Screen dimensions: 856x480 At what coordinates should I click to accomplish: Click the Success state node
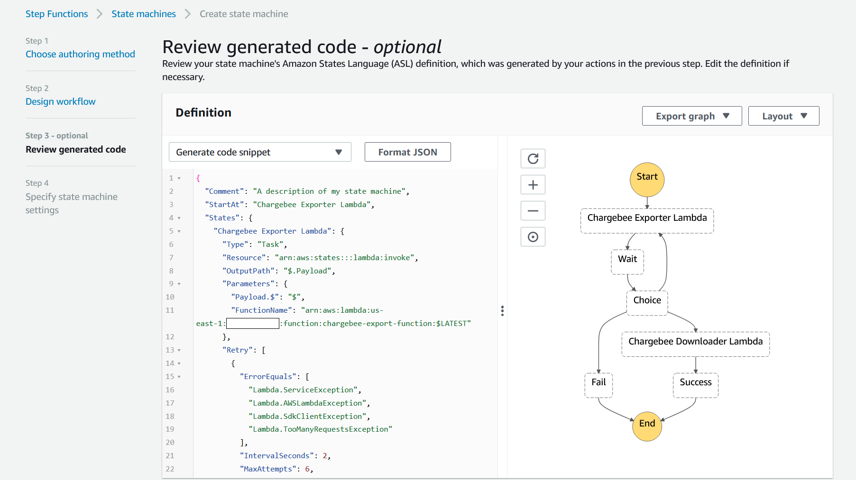695,385
